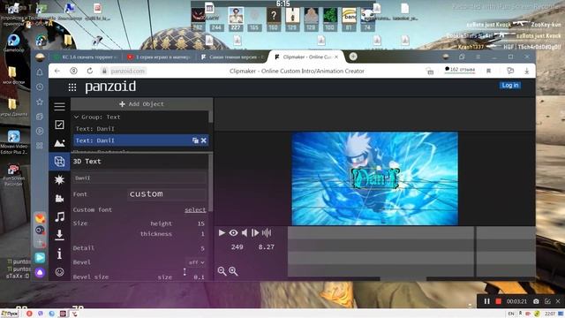Viewport: 565px width, 318px height.
Task: Click the panzoid.com address bar
Action: tap(127, 71)
